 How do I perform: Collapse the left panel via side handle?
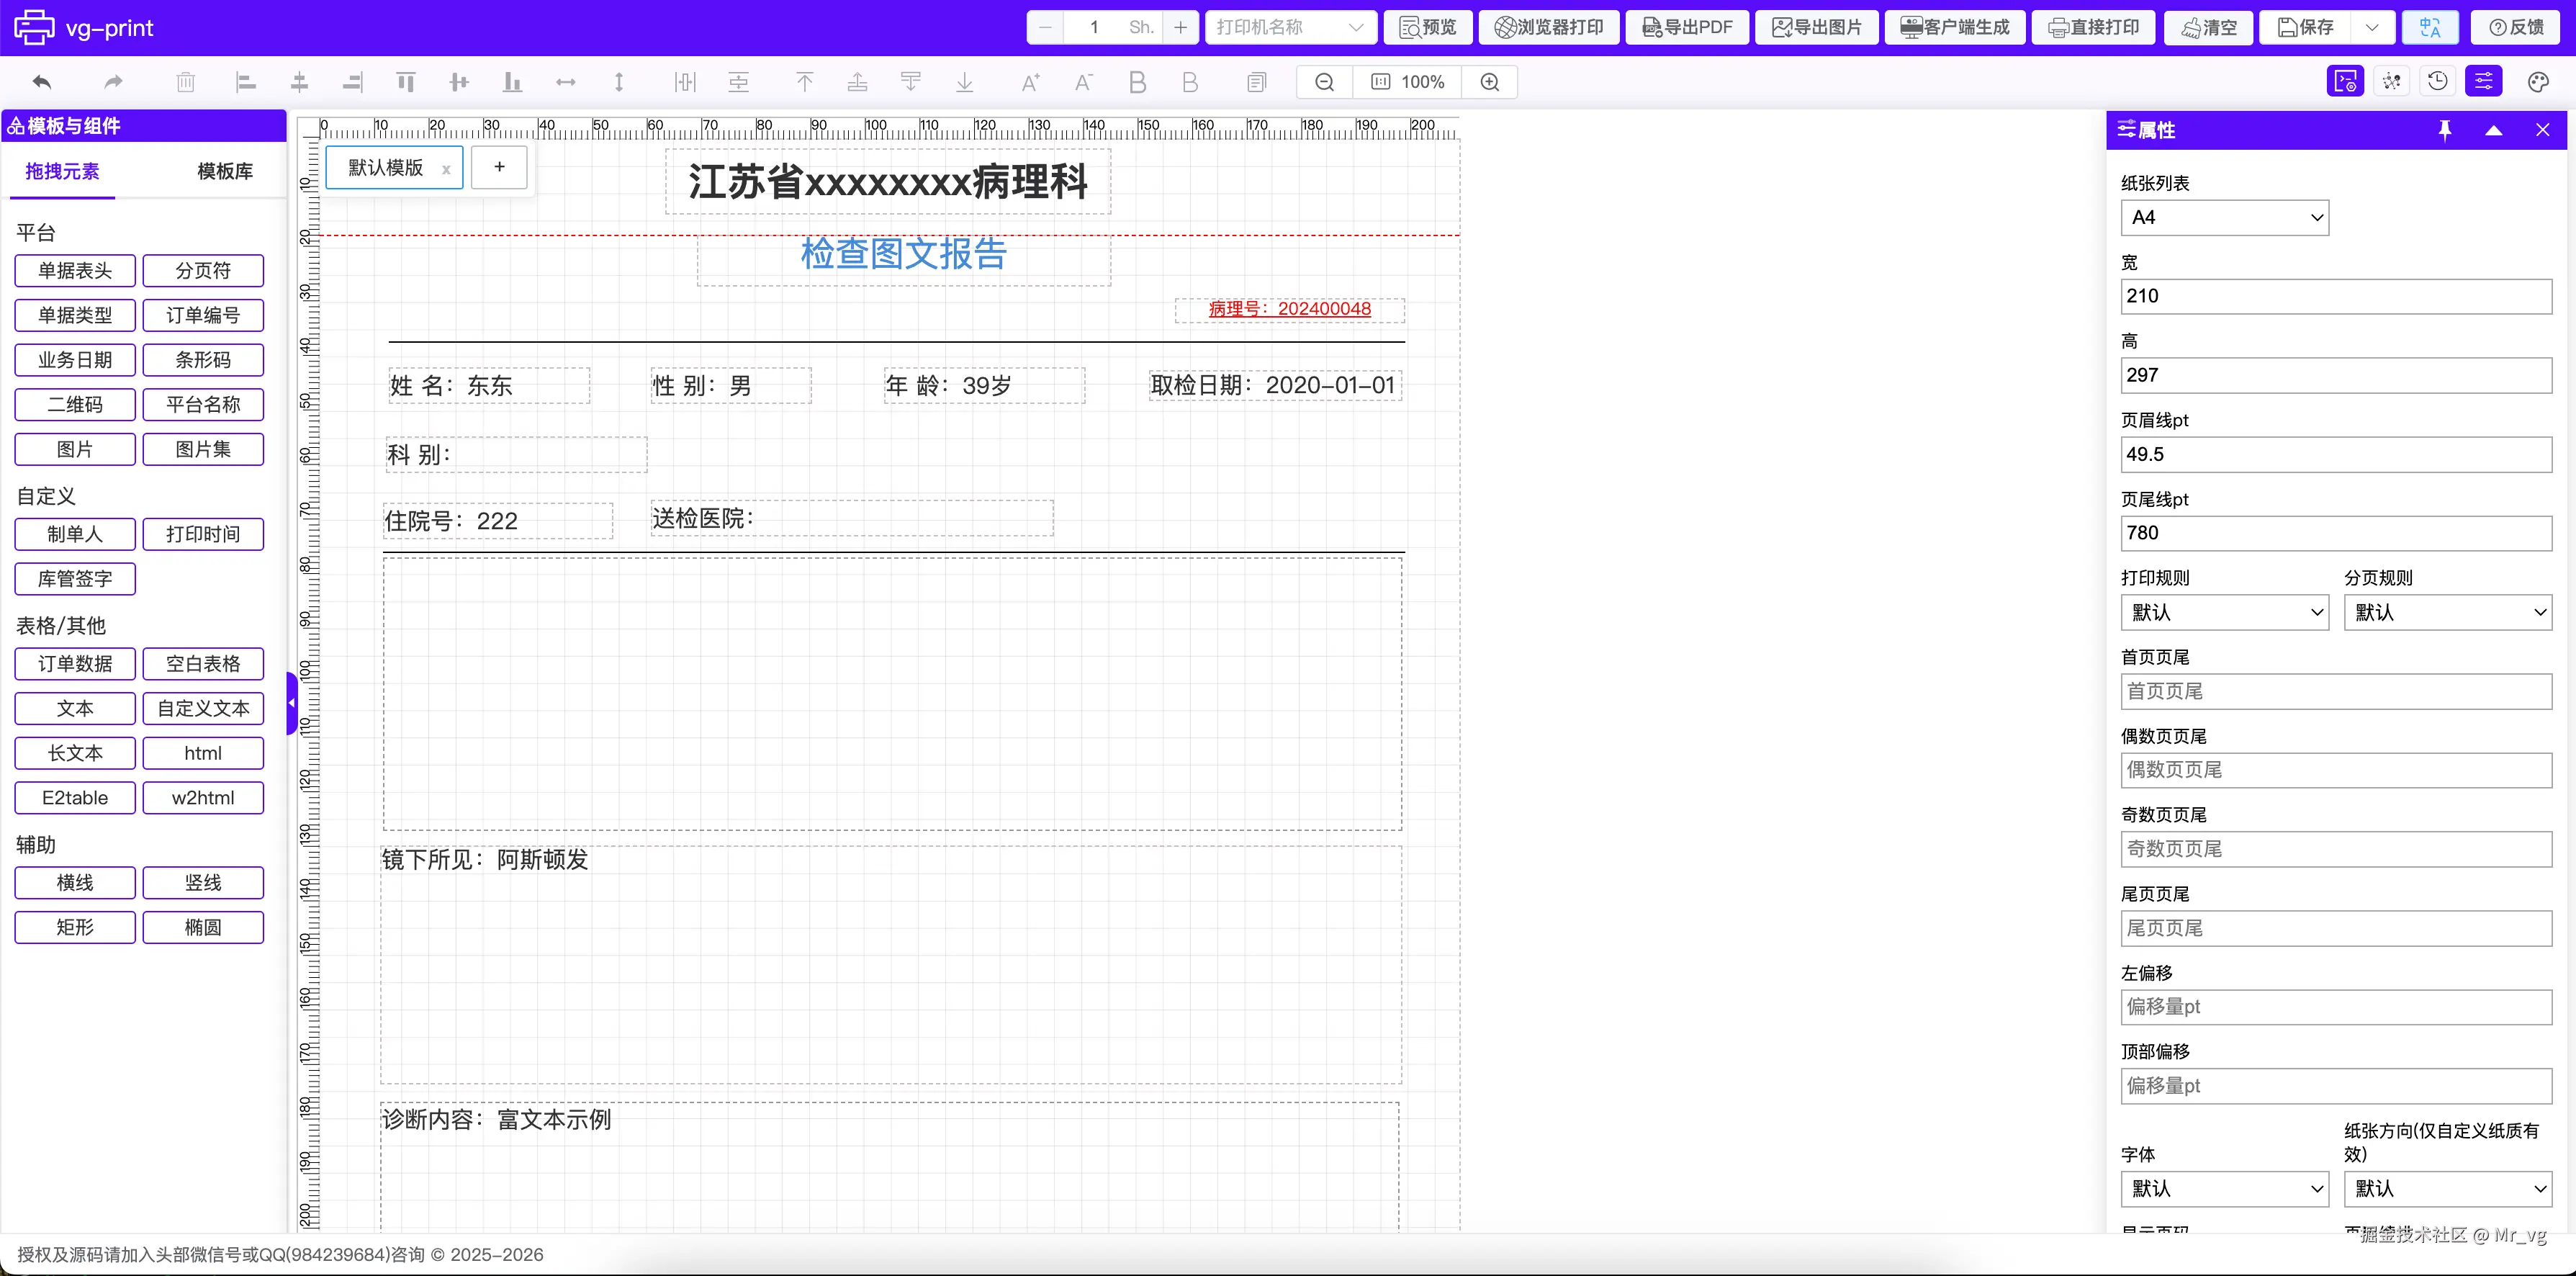tap(291, 703)
